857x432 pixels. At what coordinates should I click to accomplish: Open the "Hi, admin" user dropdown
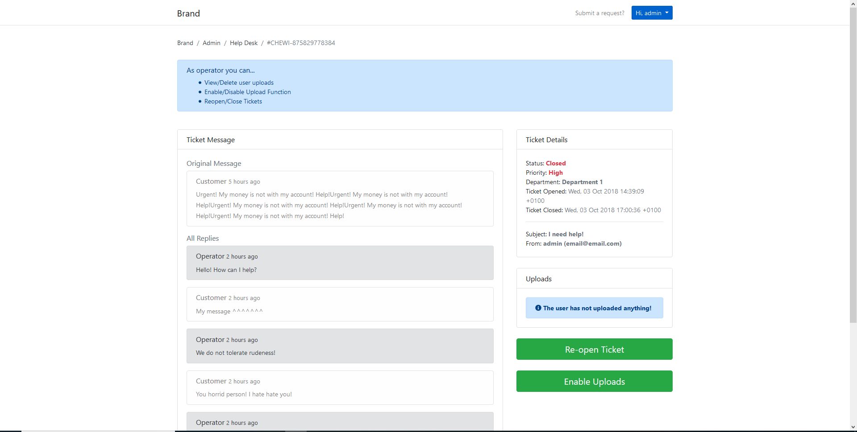tap(652, 13)
